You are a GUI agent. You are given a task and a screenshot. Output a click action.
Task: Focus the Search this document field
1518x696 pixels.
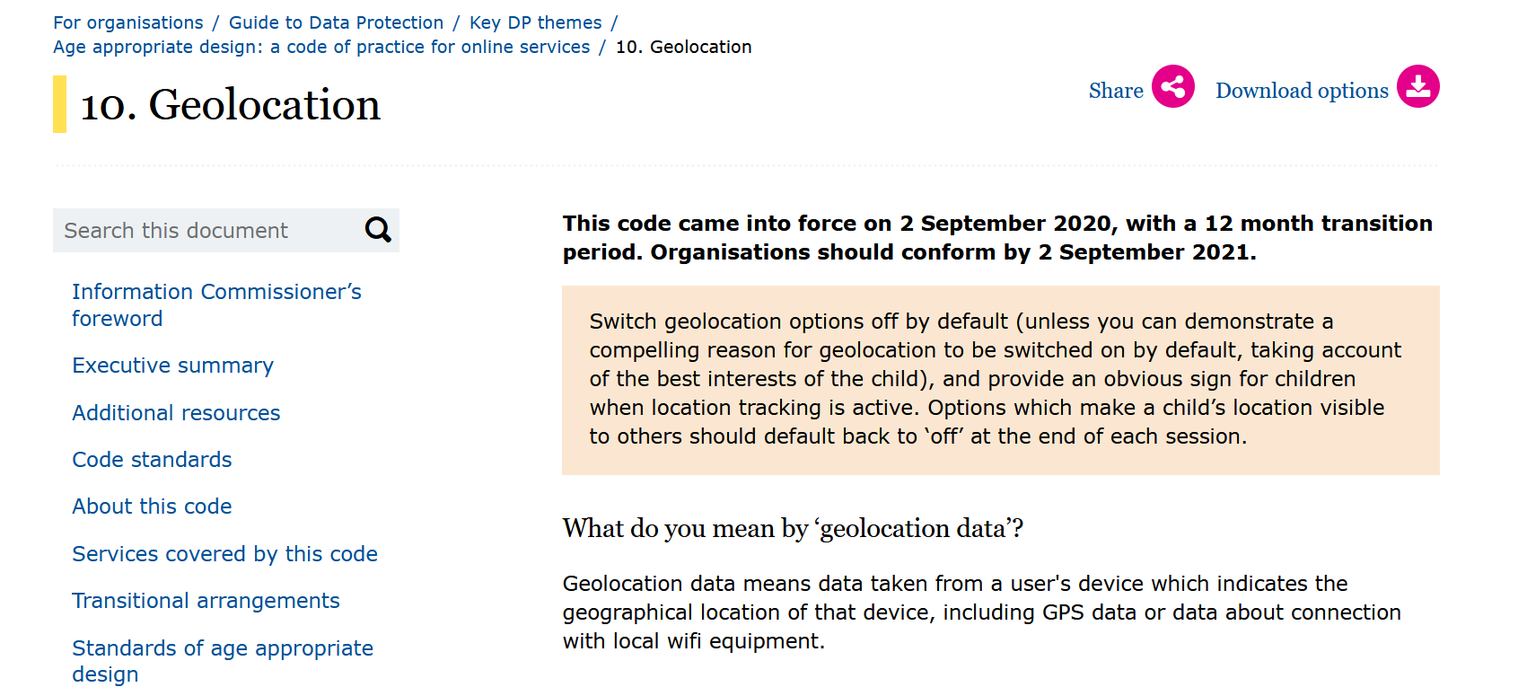click(x=206, y=231)
